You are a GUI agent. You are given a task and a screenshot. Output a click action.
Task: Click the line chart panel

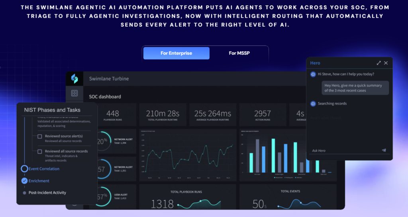point(188,155)
